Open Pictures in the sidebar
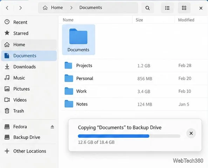 point(29,89)
